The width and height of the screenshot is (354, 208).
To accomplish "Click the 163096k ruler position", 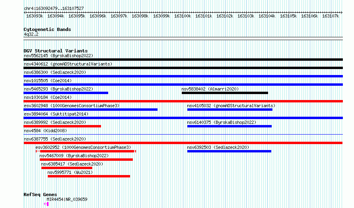I will click(98, 16).
